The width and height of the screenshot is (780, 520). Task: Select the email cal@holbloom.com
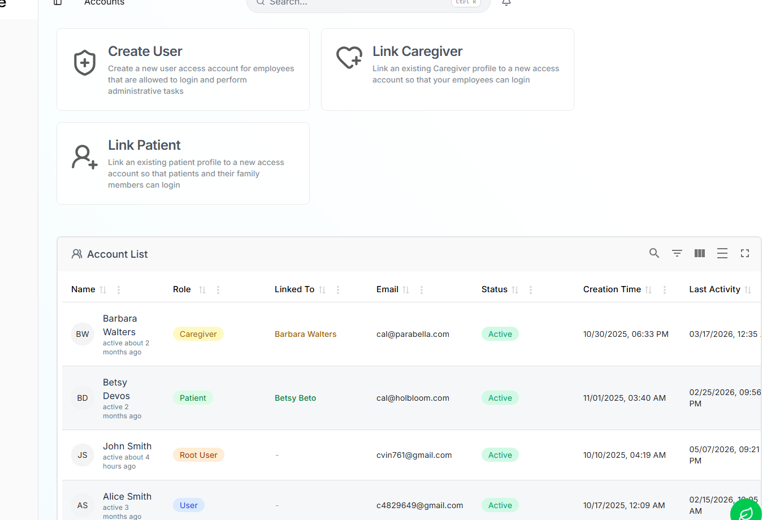click(x=413, y=398)
